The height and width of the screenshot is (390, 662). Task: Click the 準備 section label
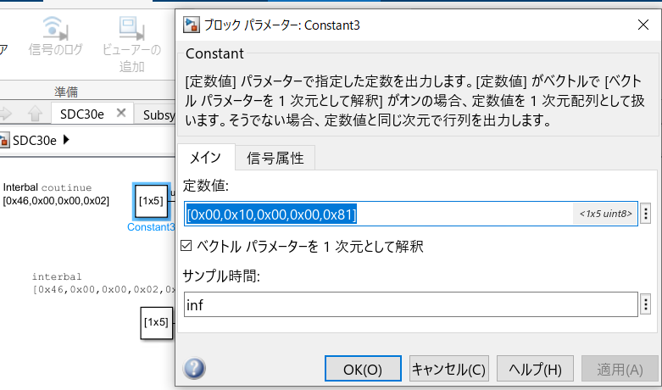[66, 92]
